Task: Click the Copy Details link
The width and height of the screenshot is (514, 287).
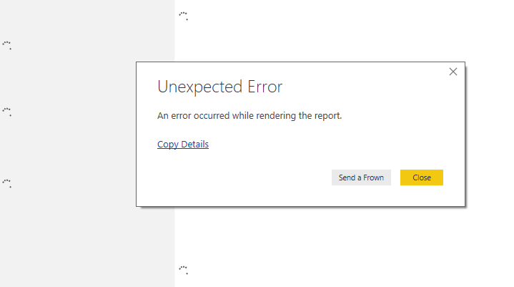Action: click(x=183, y=145)
